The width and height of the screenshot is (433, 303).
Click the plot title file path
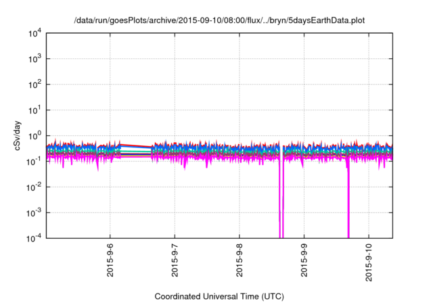219,20
